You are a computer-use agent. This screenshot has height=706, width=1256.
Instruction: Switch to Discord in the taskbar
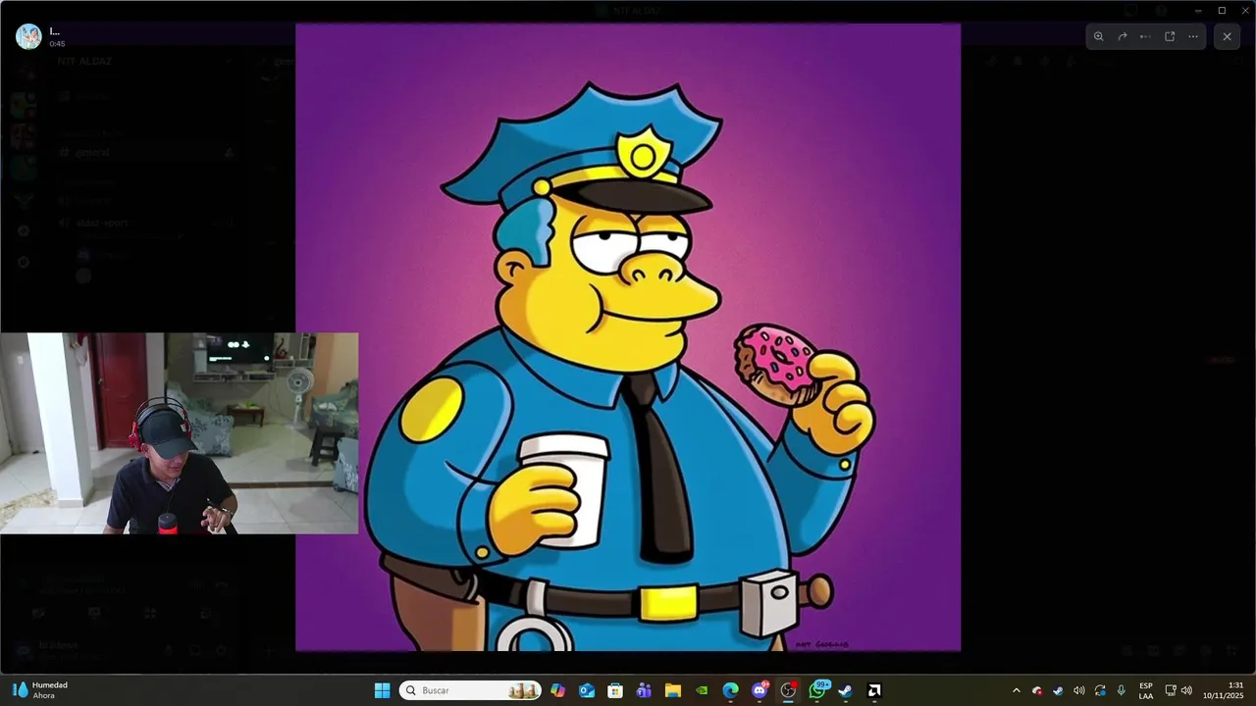tap(759, 690)
